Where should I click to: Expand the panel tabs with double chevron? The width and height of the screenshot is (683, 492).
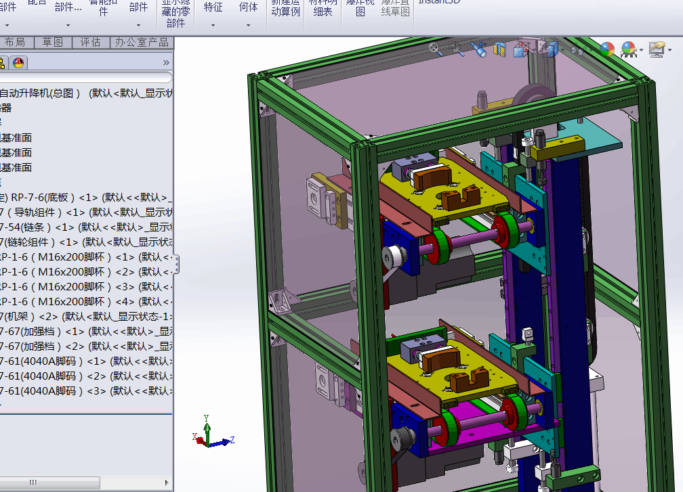[166, 63]
